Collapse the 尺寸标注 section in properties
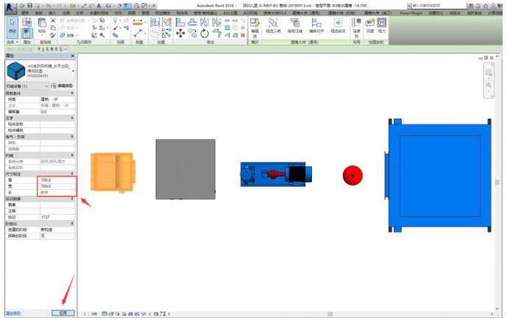 (x=72, y=174)
